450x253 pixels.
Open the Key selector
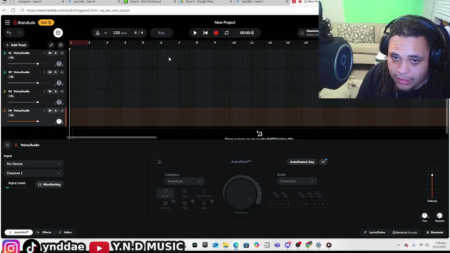161,33
